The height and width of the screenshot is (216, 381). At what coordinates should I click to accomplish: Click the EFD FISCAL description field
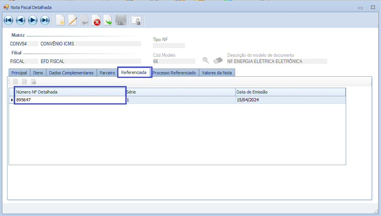point(91,61)
